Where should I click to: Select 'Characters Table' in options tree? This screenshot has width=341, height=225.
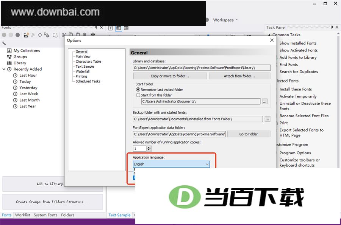coord(88,61)
